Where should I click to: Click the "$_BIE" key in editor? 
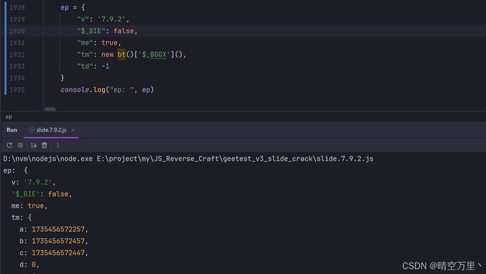91,31
